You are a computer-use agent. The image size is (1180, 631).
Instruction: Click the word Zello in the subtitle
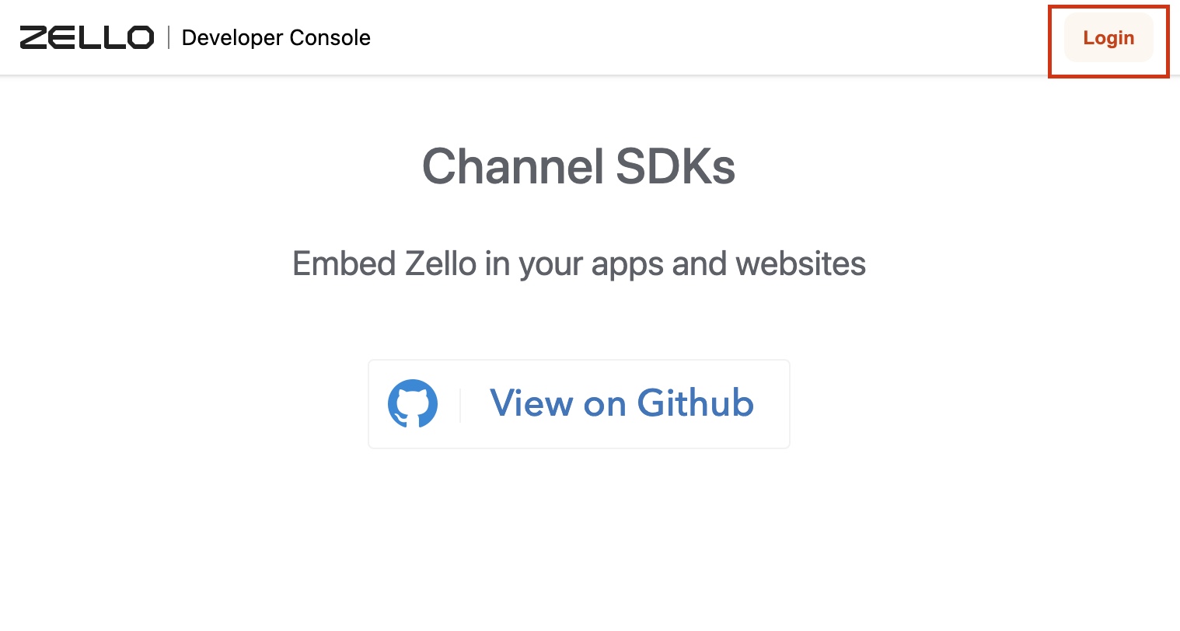point(440,263)
